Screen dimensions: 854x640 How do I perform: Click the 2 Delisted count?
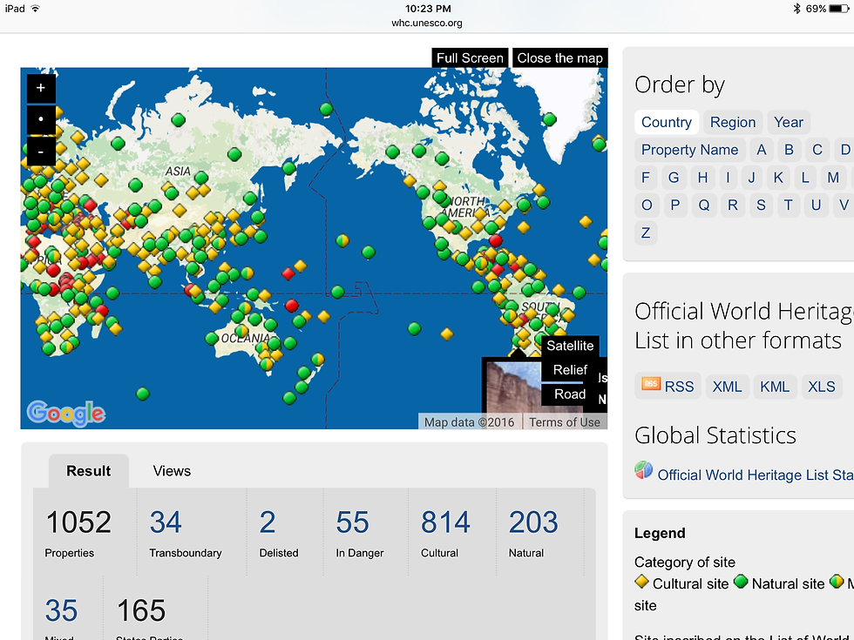pyautogui.click(x=267, y=522)
